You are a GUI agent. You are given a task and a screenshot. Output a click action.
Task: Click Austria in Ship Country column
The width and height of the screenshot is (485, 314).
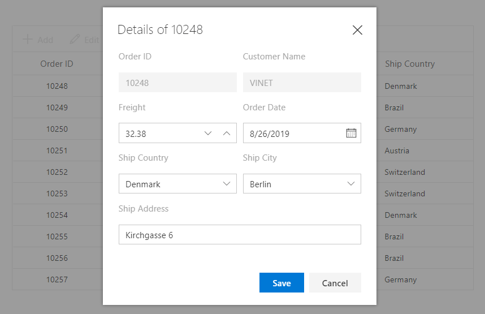pyautogui.click(x=397, y=150)
